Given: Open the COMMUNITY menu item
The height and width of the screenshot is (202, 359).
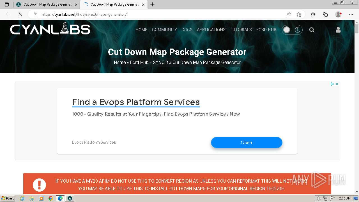Looking at the screenshot, I should (x=164, y=30).
